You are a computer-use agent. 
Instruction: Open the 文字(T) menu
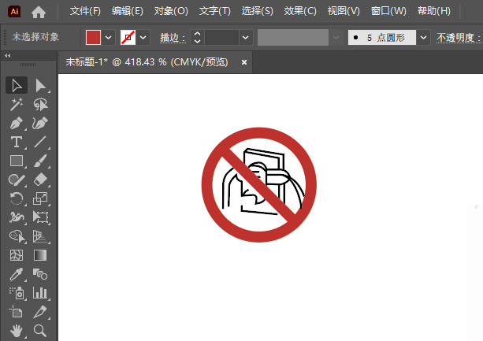(x=214, y=11)
